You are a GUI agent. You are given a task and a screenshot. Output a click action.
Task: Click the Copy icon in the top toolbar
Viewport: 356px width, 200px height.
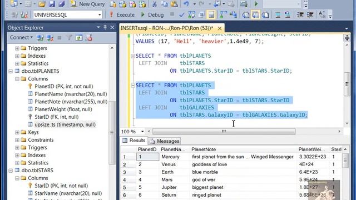(x=164, y=4)
